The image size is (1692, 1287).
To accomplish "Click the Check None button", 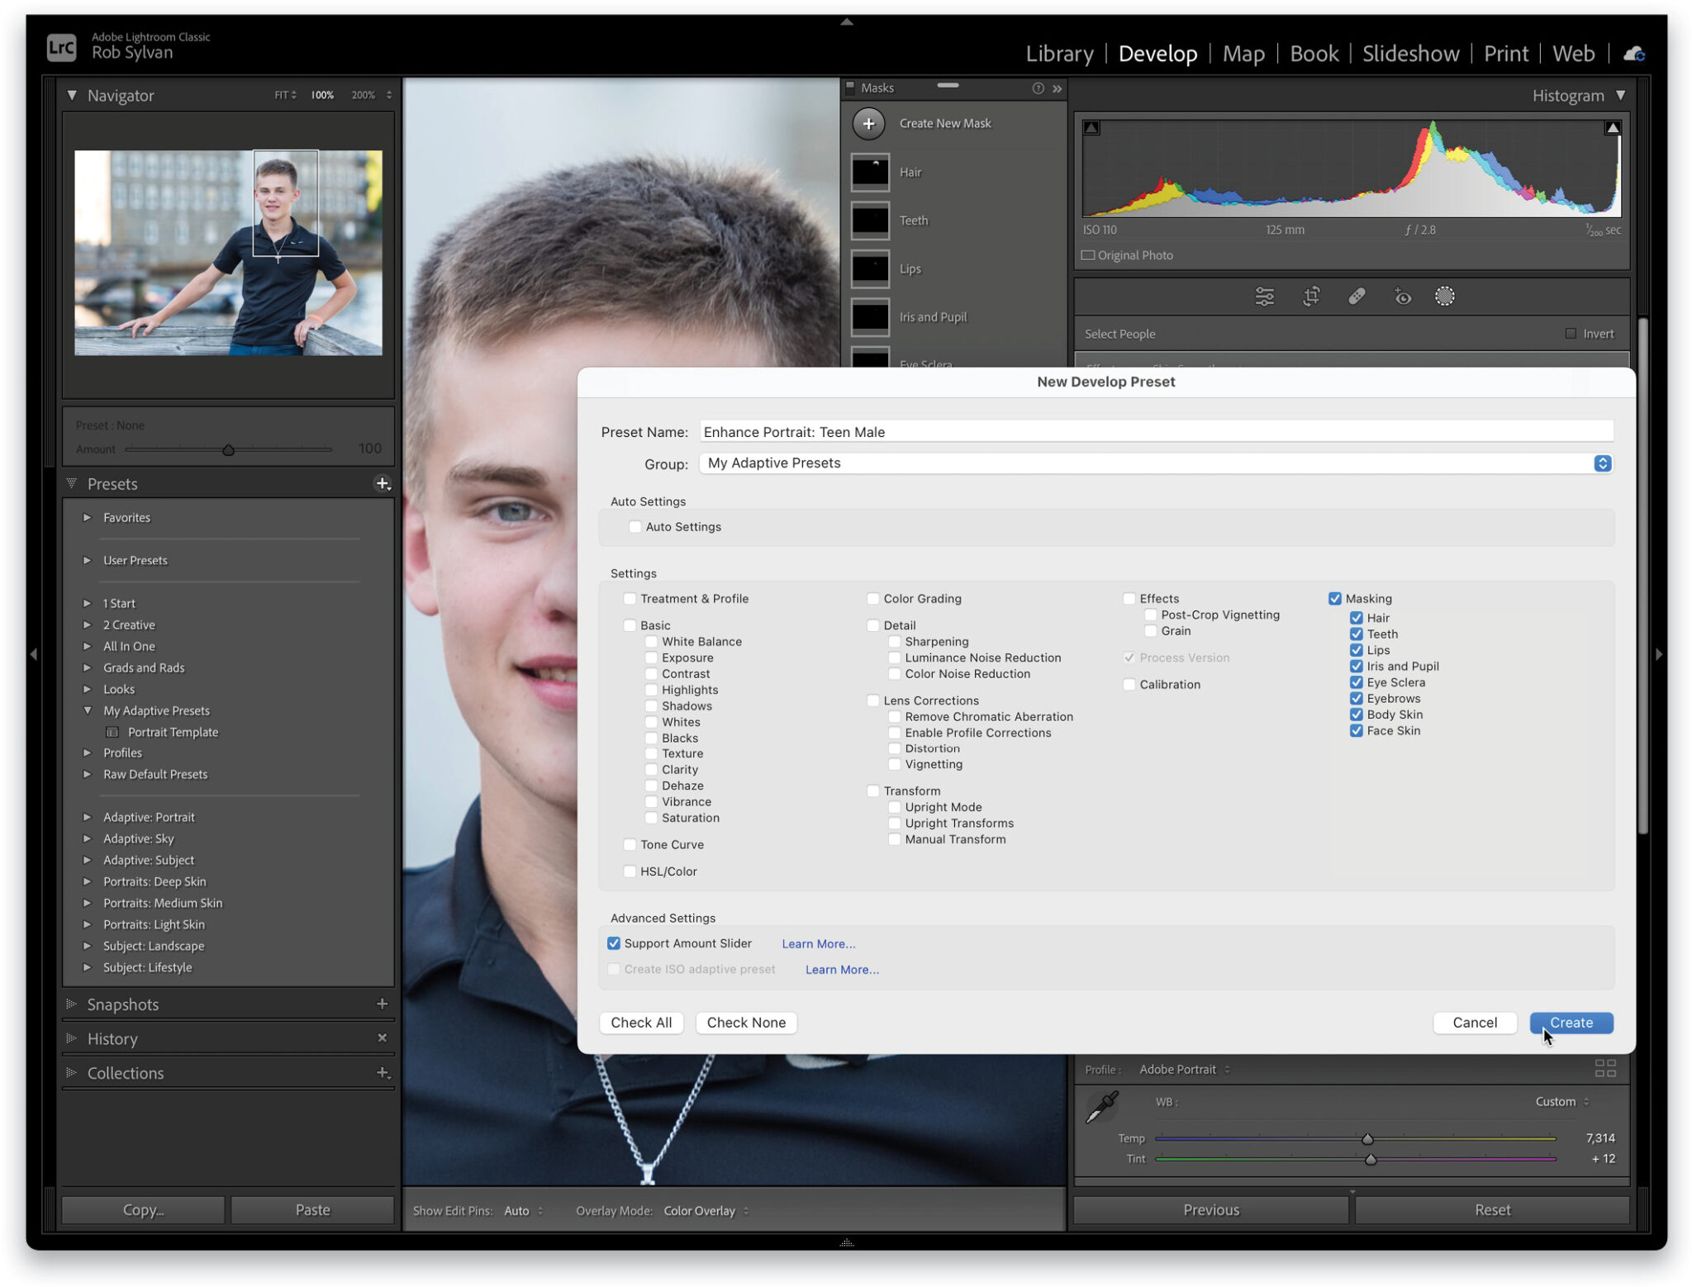I will 745,1023.
